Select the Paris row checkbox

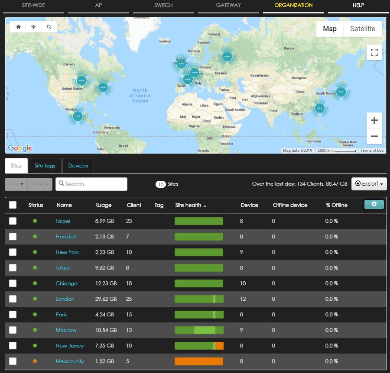point(13,315)
